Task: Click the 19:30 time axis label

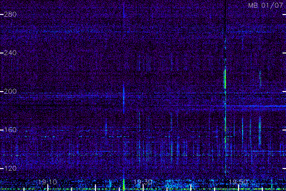Action: (x=143, y=182)
